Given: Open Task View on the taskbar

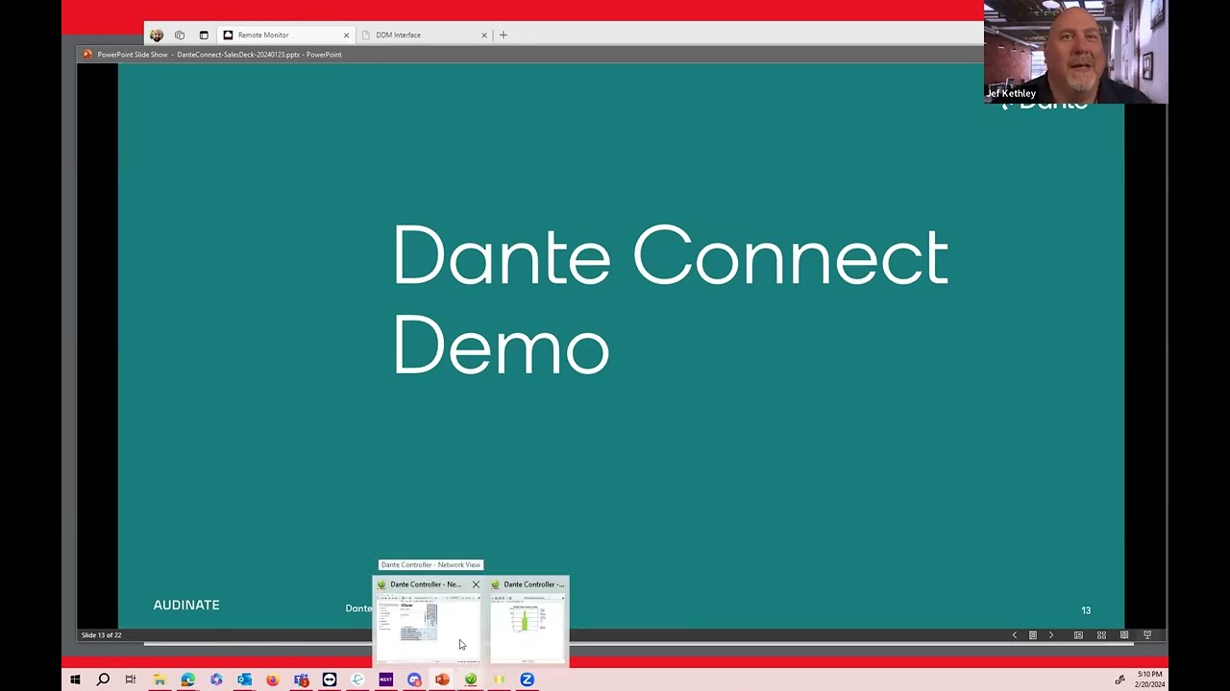Looking at the screenshot, I should pyautogui.click(x=131, y=679).
